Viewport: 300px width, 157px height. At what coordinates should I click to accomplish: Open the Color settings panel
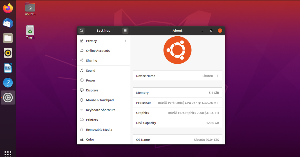point(90,139)
